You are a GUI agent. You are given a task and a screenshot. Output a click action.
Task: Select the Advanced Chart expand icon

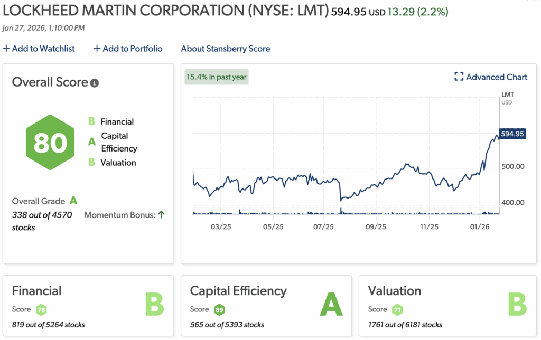click(460, 77)
